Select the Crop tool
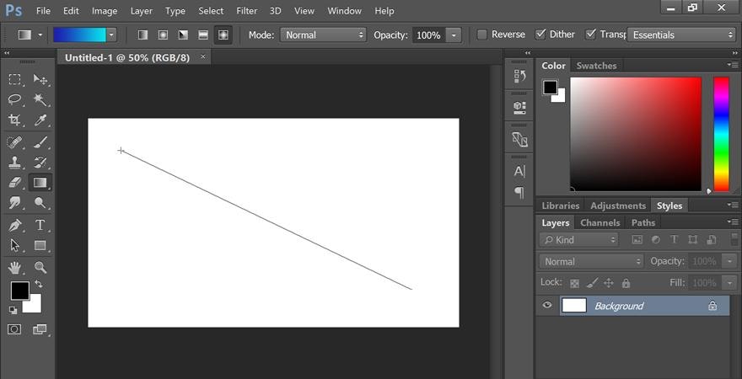Image resolution: width=742 pixels, height=379 pixels. tap(14, 120)
